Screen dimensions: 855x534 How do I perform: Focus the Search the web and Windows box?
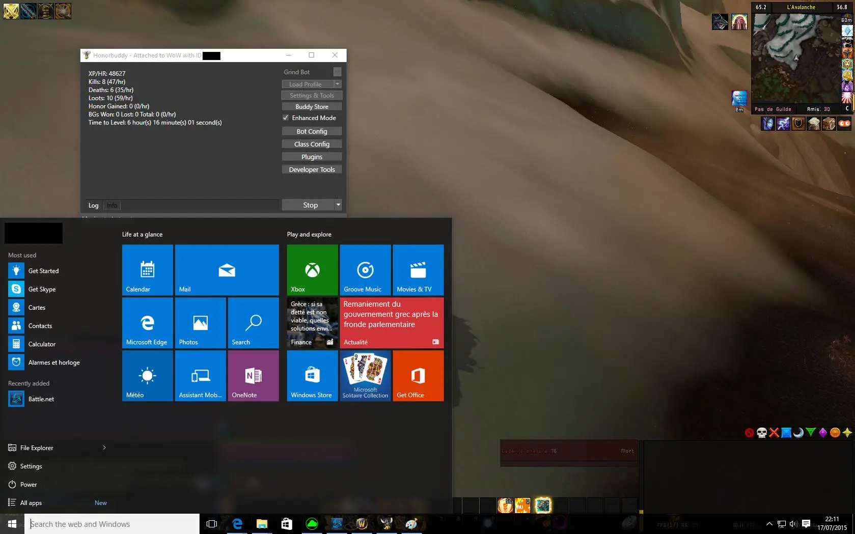(112, 524)
